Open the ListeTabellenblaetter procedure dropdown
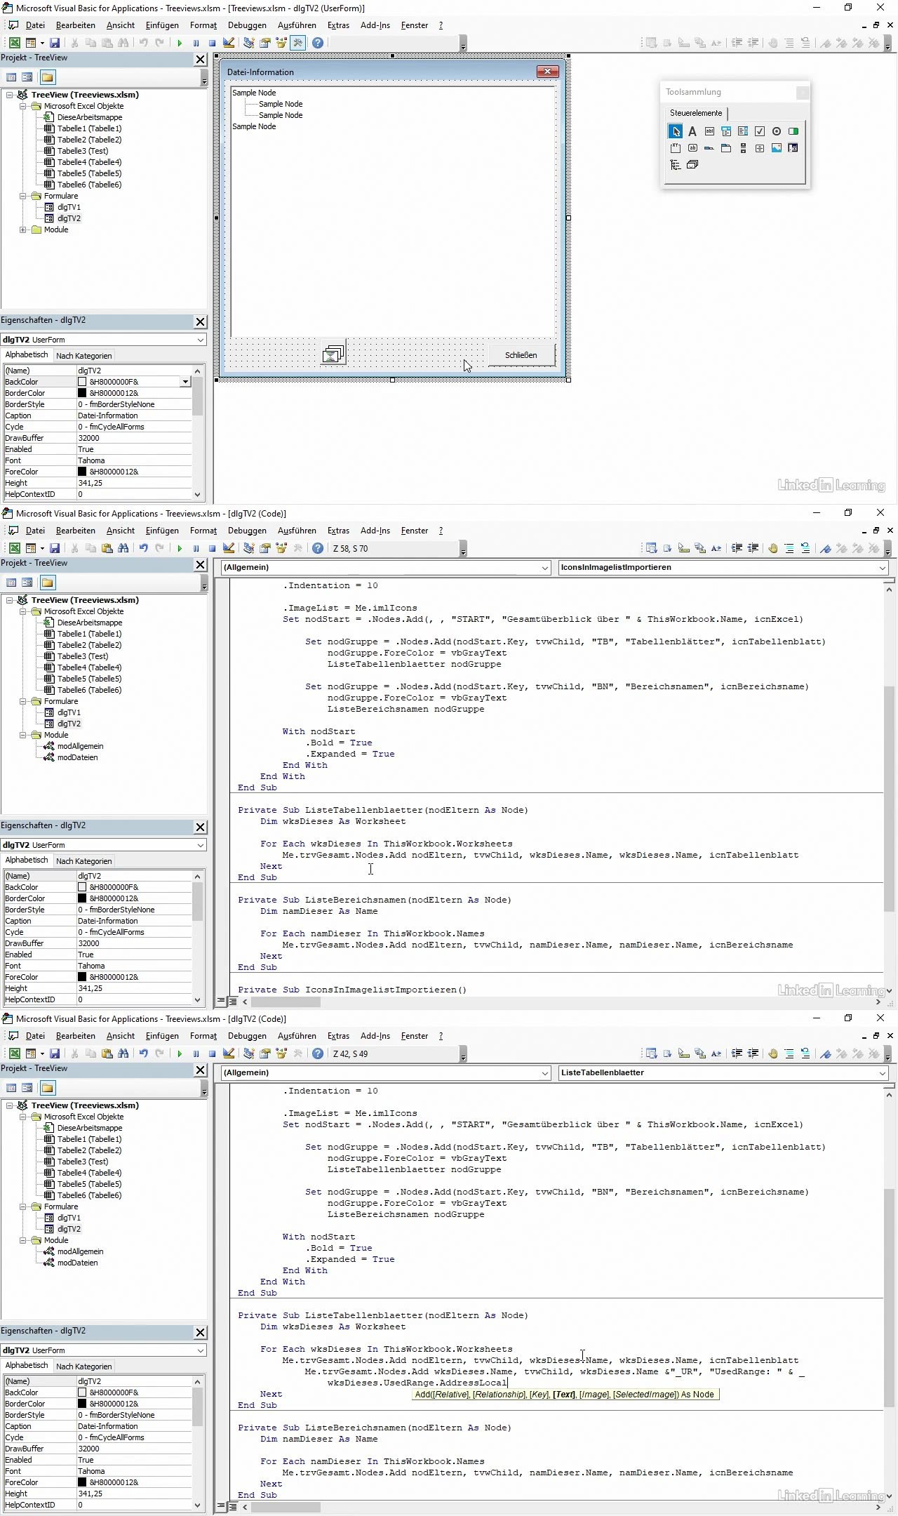Screen dimensions: 898x1516 882,1073
